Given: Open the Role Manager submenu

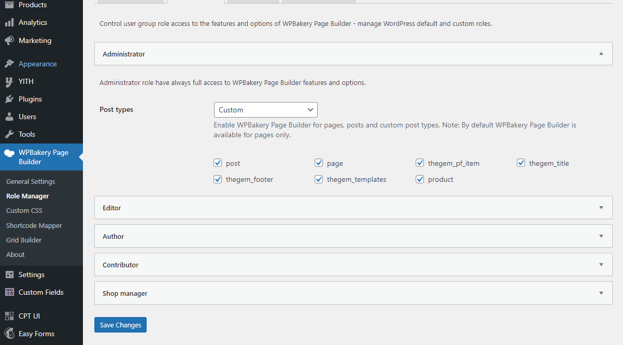Looking at the screenshot, I should pyautogui.click(x=27, y=196).
